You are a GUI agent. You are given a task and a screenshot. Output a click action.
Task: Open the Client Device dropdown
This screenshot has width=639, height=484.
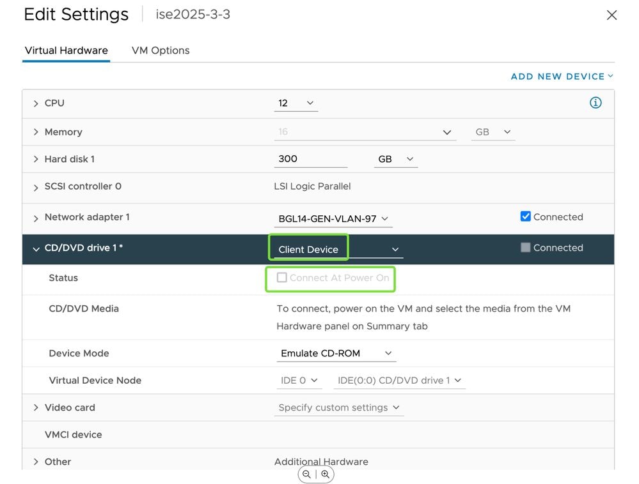click(x=338, y=249)
